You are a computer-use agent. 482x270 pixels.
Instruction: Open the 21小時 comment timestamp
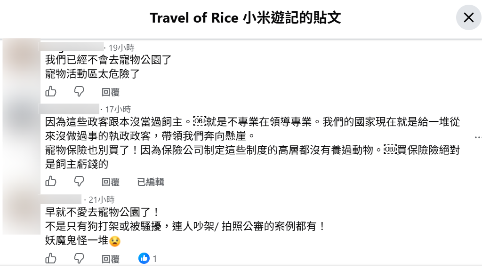tap(102, 199)
